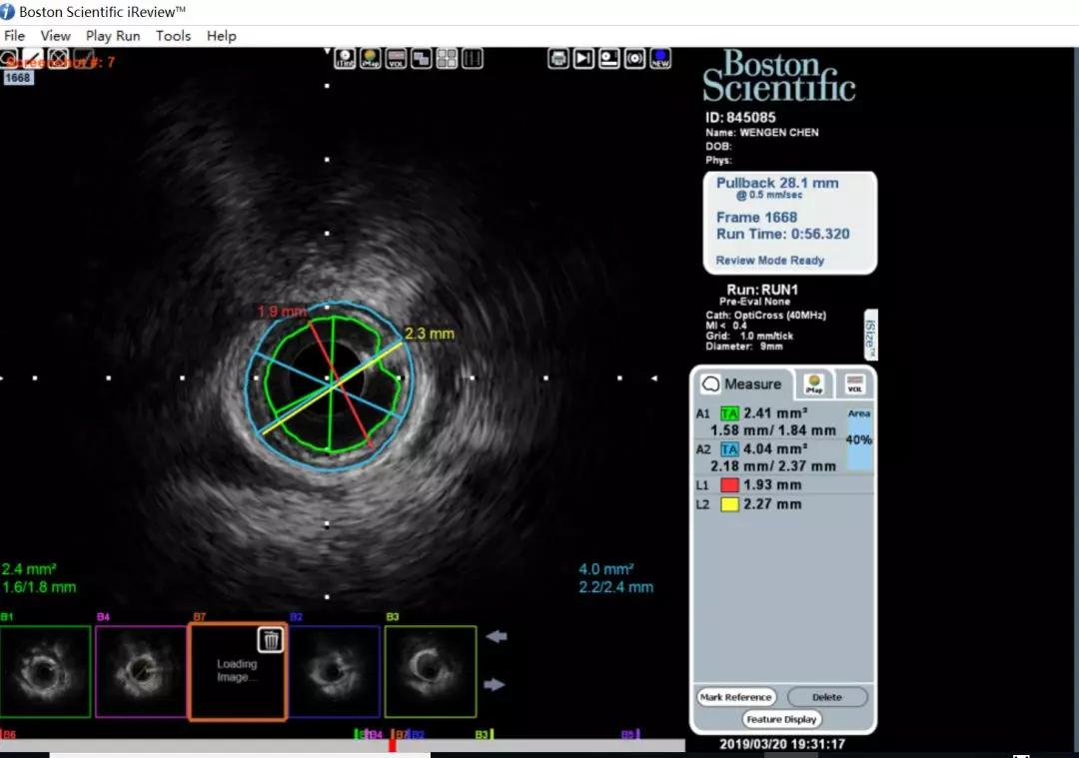Open the iSize side tab
The width and height of the screenshot is (1079, 758).
click(870, 335)
